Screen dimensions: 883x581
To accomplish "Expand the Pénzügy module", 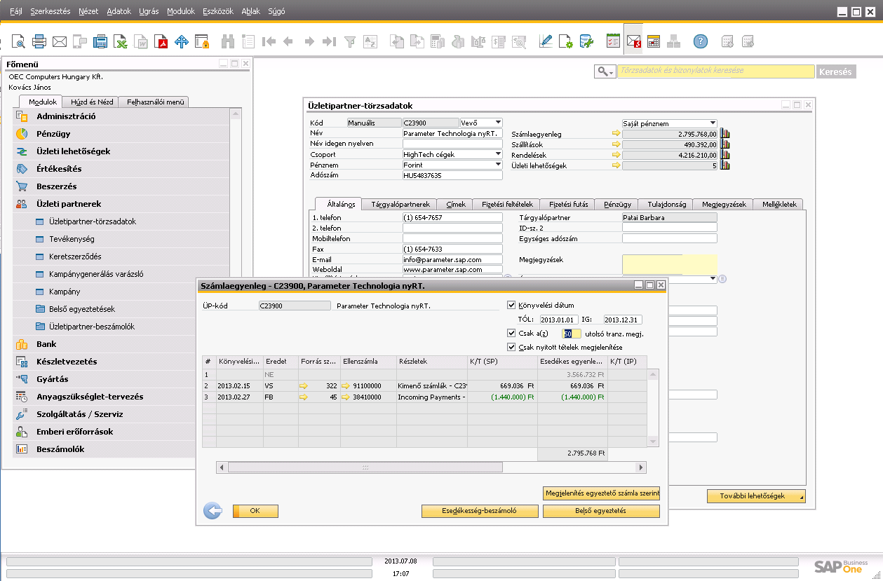I will coord(53,134).
